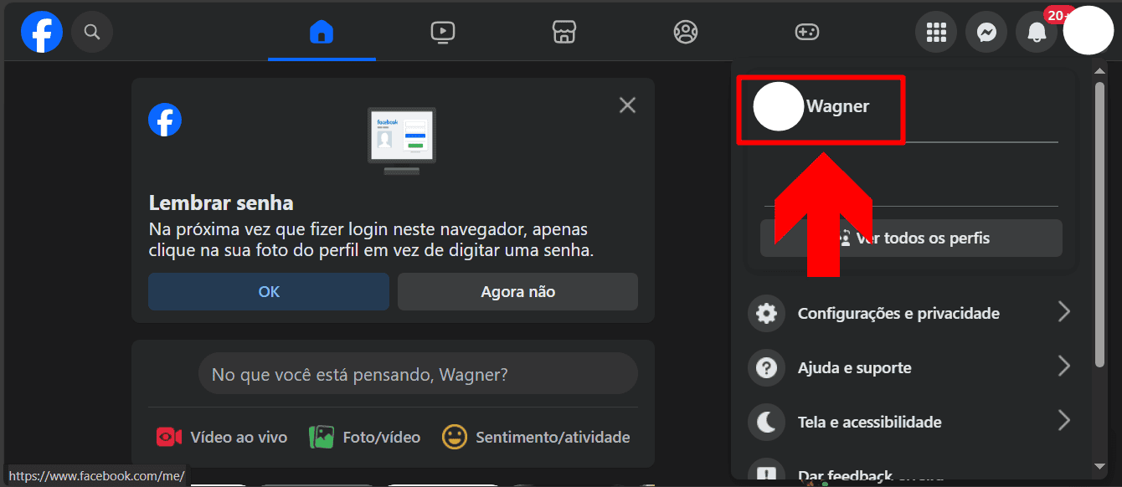This screenshot has height=487, width=1122.
Task: Click the red live video camera icon
Action: (168, 437)
